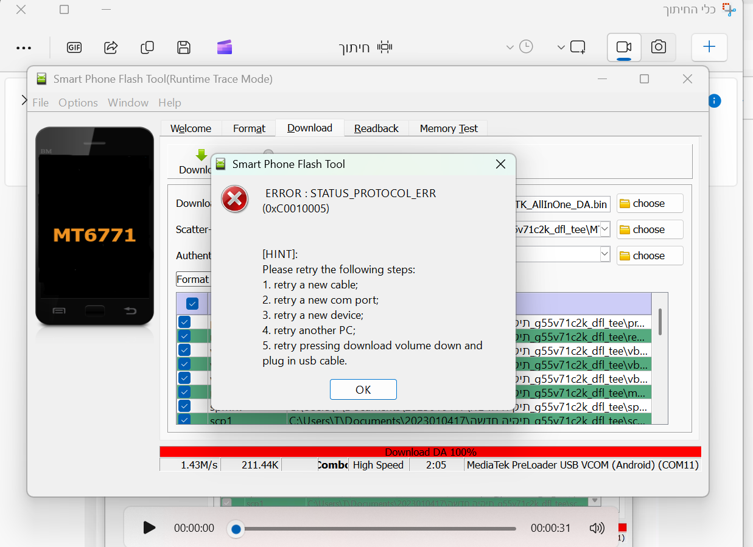Viewport: 753px width, 547px height.
Task: Click the video playback seek slider handle
Action: coord(236,529)
